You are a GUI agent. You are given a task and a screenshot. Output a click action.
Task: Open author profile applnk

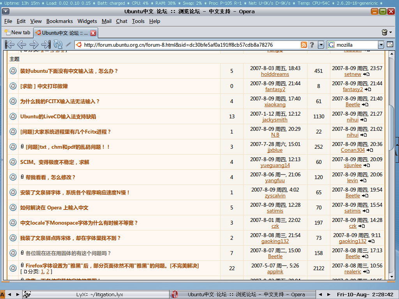coord(275,272)
